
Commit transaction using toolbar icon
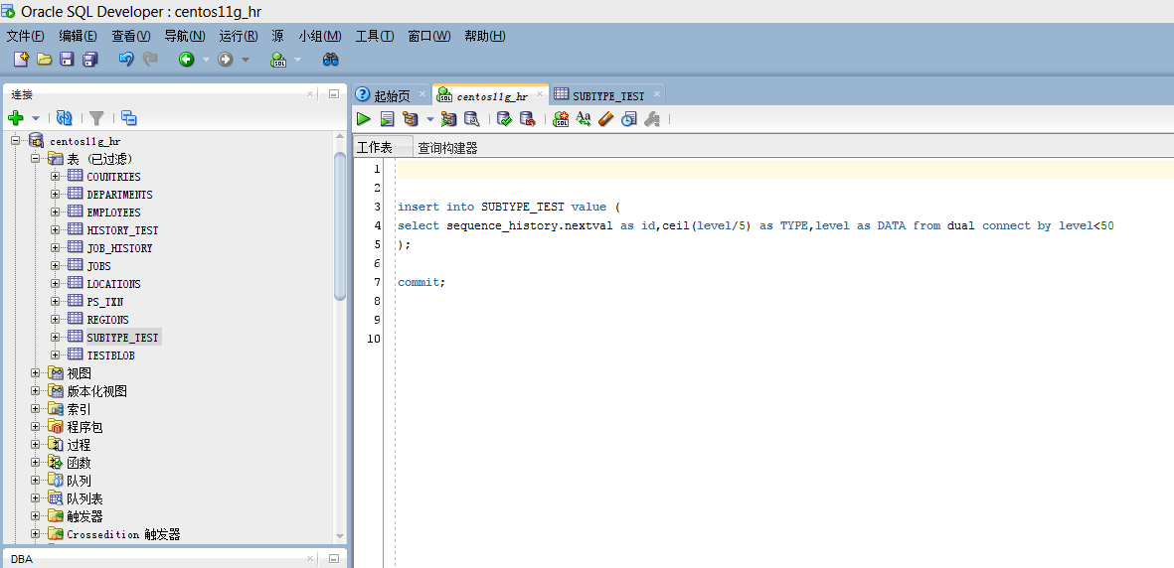[505, 118]
